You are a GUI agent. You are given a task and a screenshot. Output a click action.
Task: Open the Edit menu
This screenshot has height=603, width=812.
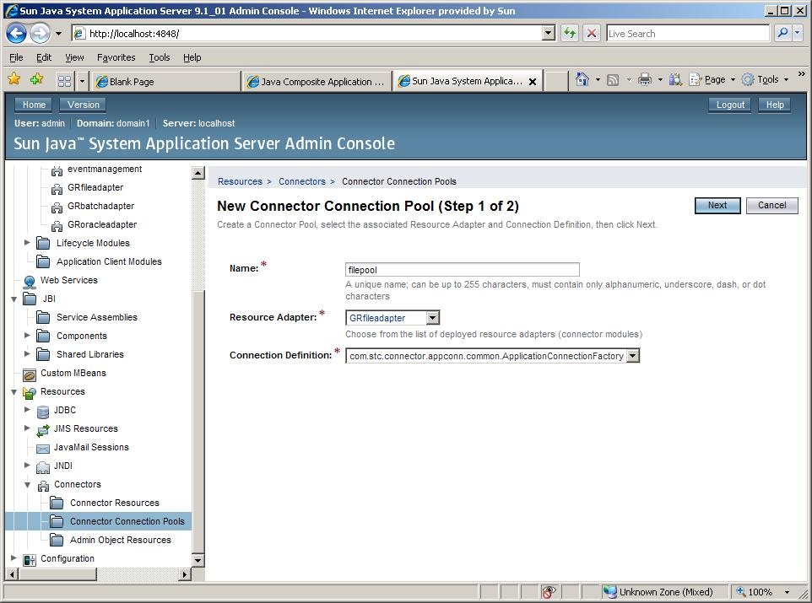44,57
